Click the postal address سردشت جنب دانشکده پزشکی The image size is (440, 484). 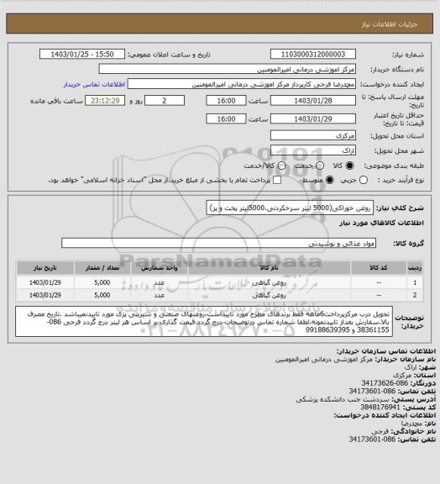point(342,399)
